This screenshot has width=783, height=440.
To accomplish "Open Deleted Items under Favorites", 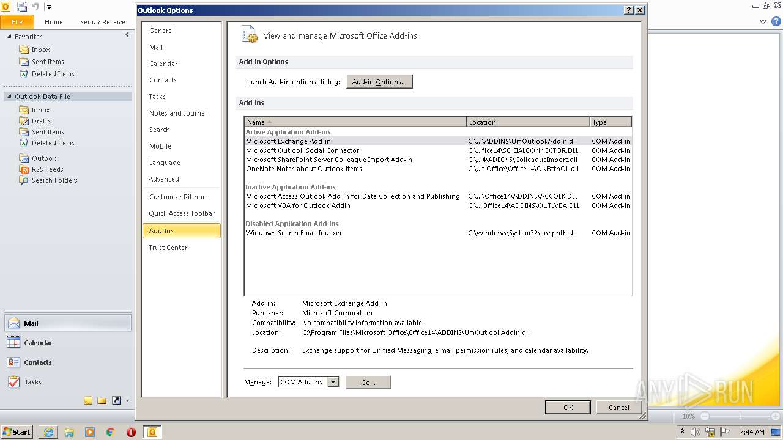I will 53,74.
